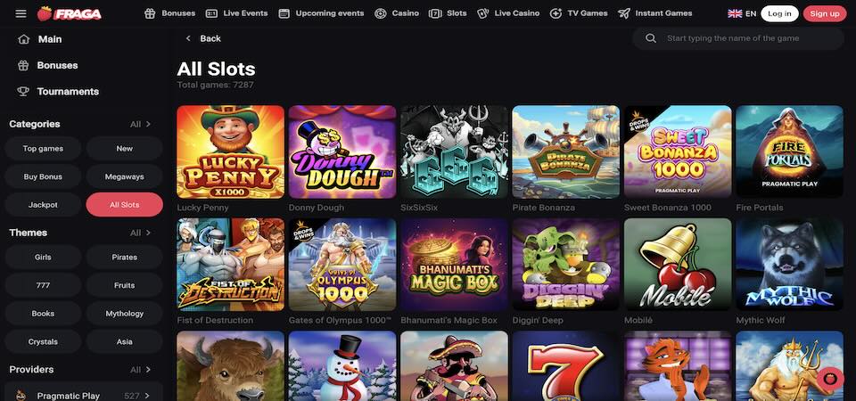Expand all Categories with the All chevron

tap(140, 125)
